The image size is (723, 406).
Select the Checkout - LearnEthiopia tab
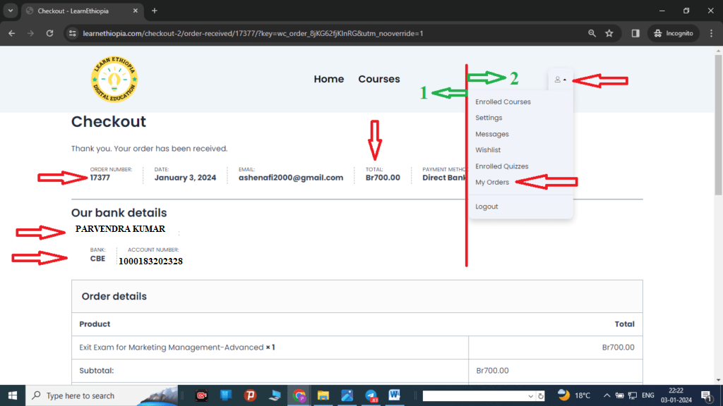pos(83,11)
